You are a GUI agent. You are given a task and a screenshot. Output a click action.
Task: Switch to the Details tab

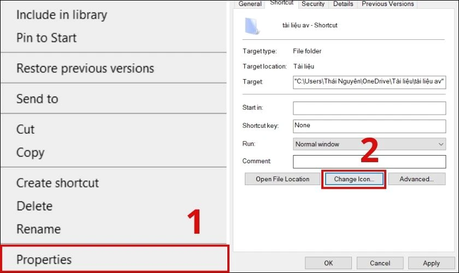(343, 4)
